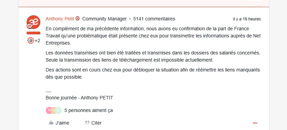Viewport: 287px width, 130px height.
Task: Click the red rank bar under the avatar
Action: pos(33,33)
